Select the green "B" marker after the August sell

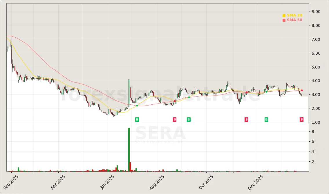(x=189, y=119)
